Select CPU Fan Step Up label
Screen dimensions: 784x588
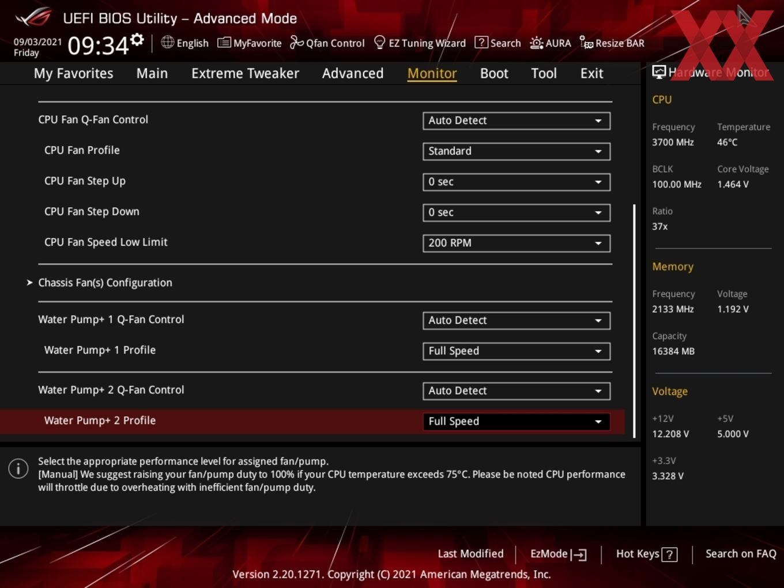85,181
